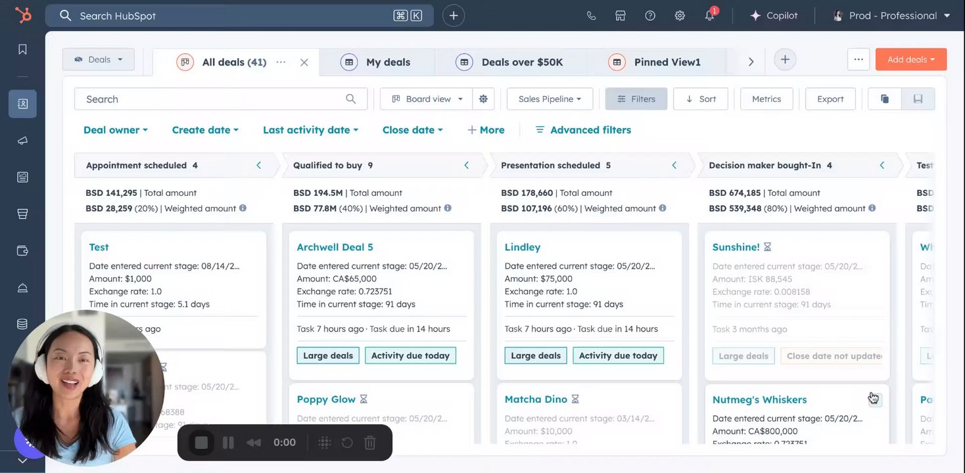Click the save view disk icon
The width and height of the screenshot is (965, 473).
click(918, 99)
